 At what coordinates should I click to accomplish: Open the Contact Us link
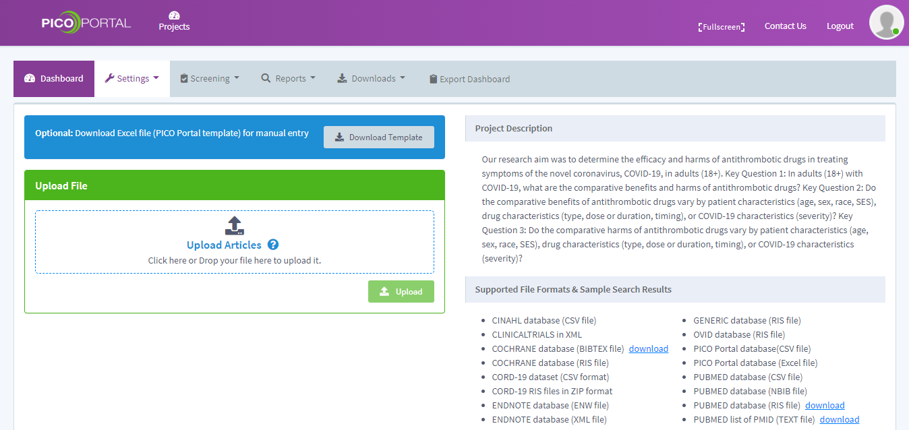(785, 26)
